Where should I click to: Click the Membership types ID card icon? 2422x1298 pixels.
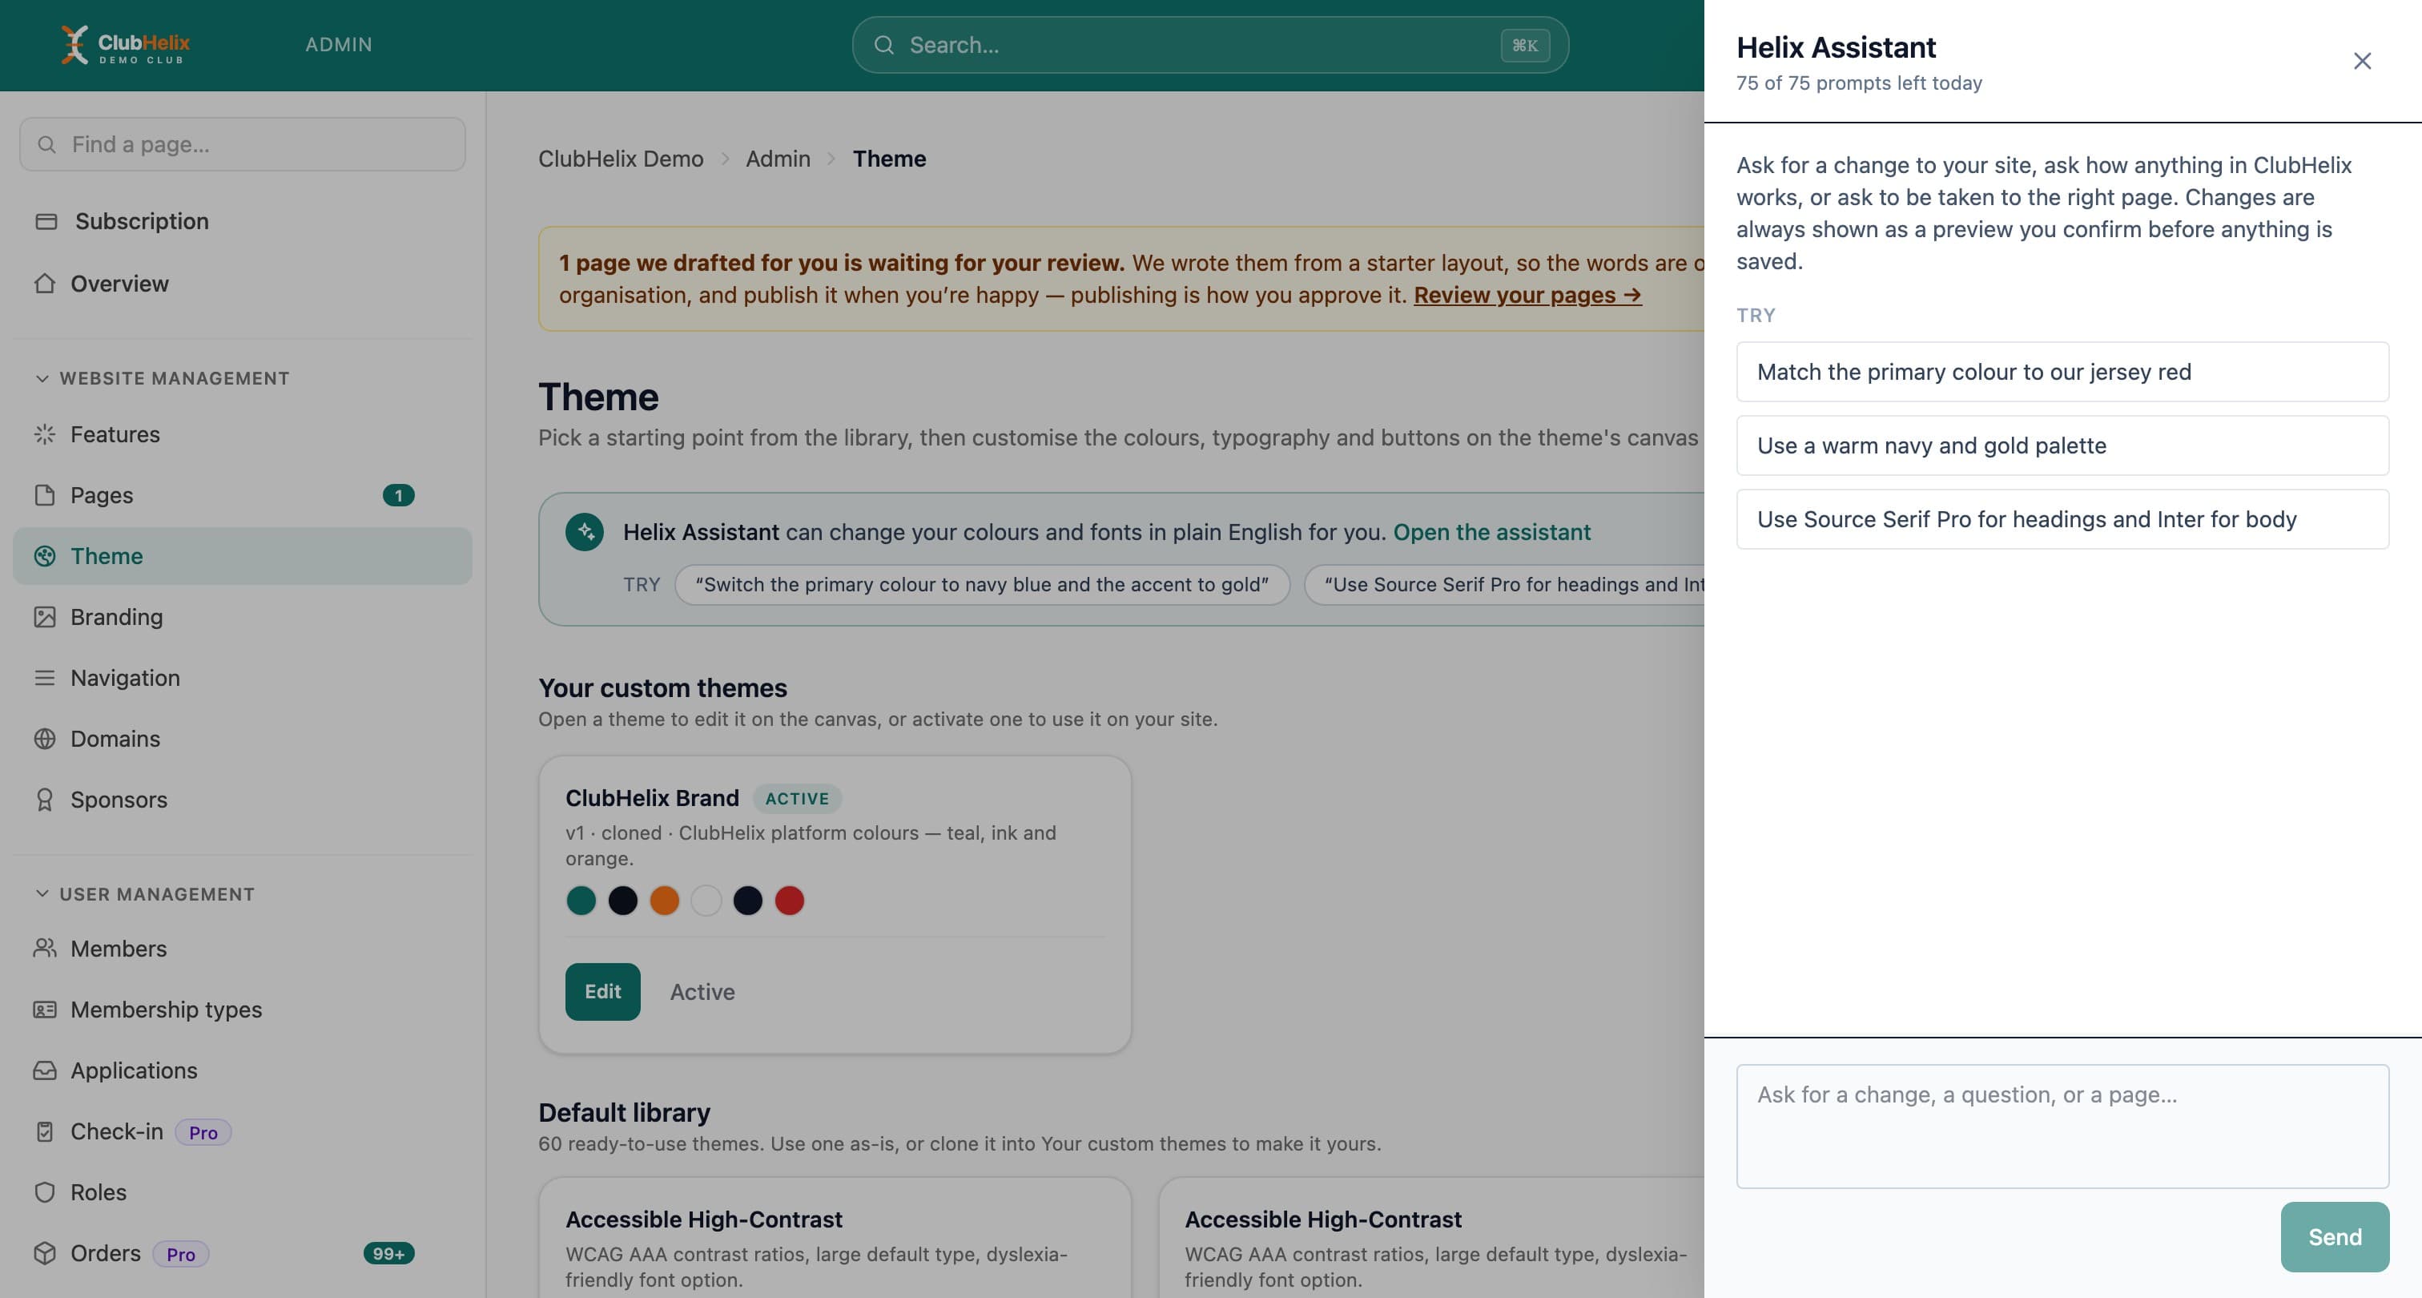coord(44,1010)
